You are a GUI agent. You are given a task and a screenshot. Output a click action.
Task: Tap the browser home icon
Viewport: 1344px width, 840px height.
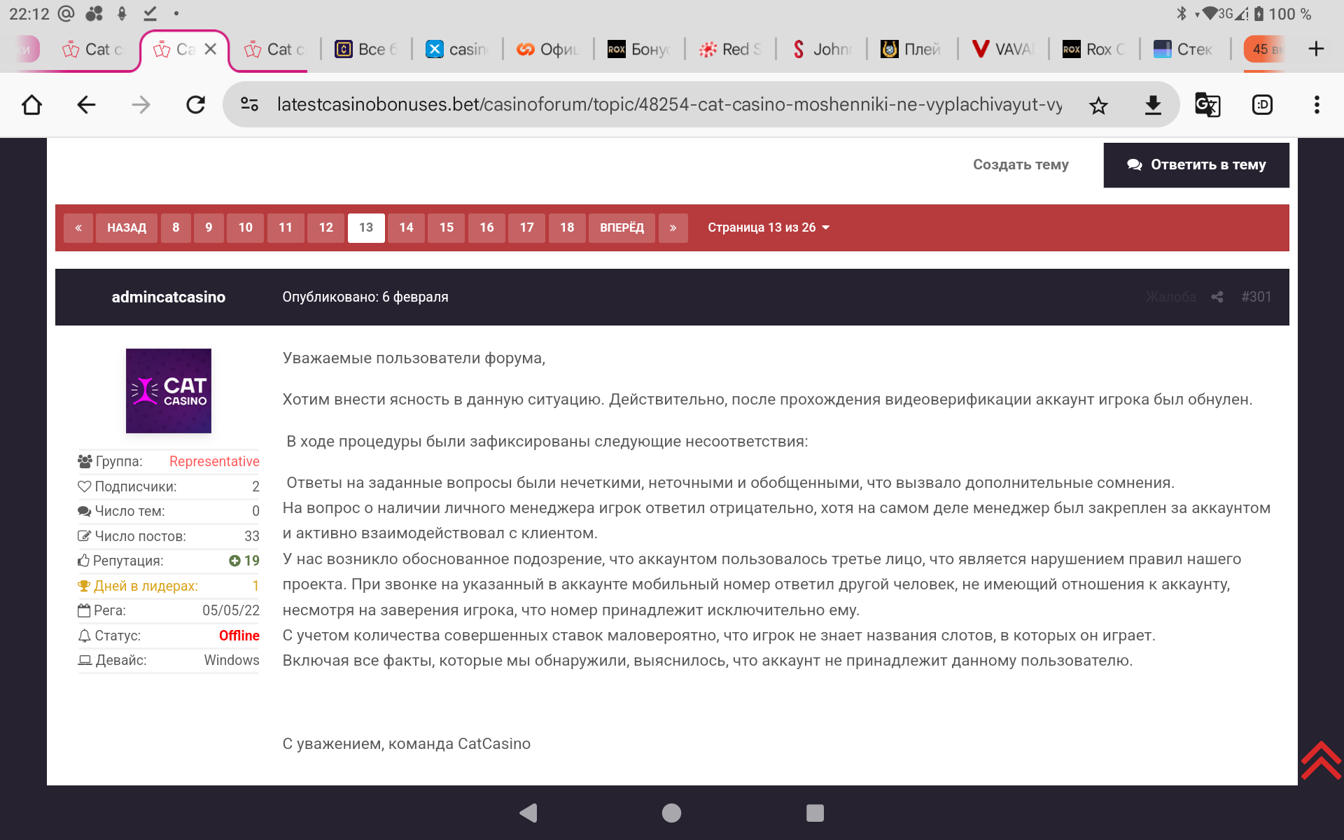[x=32, y=105]
